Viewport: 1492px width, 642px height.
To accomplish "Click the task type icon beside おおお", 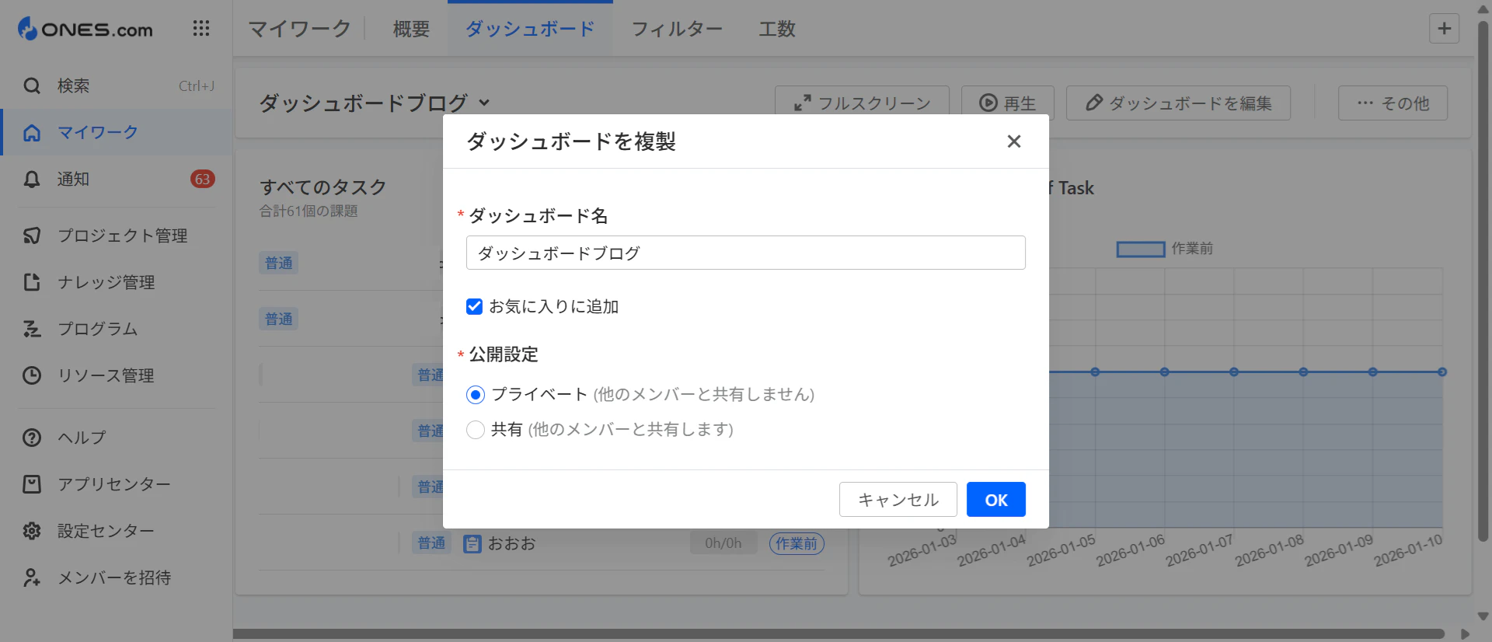I will click(x=472, y=544).
